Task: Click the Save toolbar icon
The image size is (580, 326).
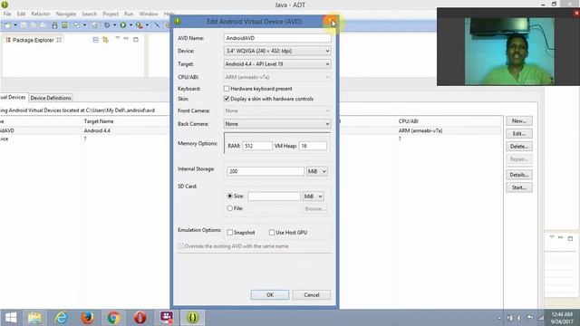Action: click(x=24, y=25)
